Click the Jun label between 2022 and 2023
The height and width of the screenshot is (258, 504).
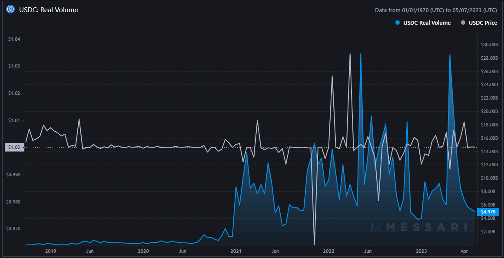coord(368,251)
